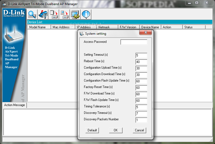
Task: Click the Access Password label
Action: pyautogui.click(x=95, y=42)
